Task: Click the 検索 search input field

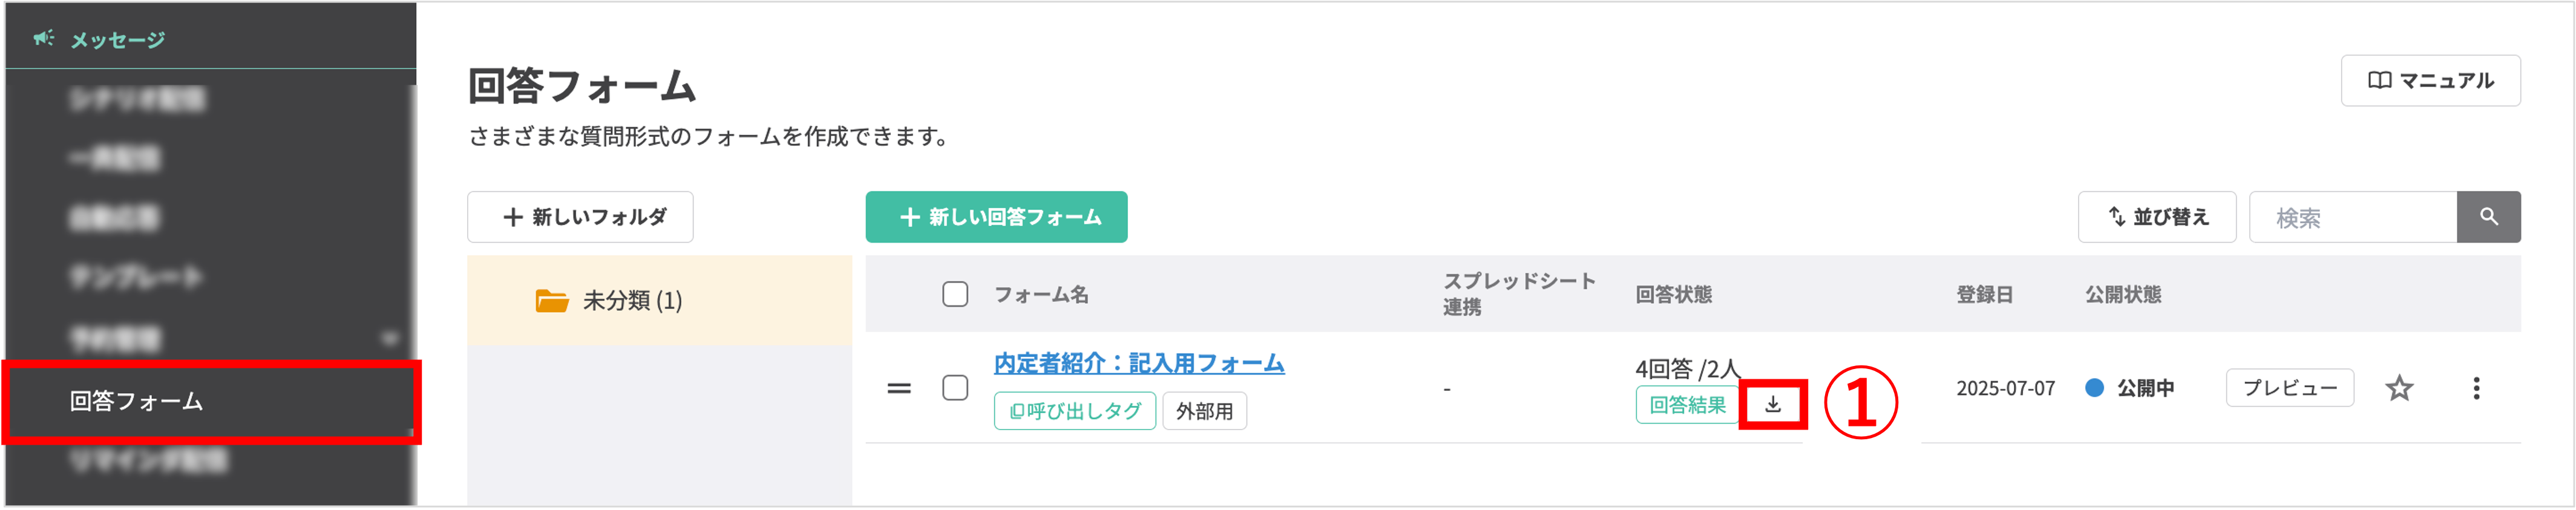Action: click(x=2352, y=217)
